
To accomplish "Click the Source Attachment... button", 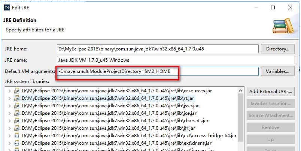I will pyautogui.click(x=270, y=115).
